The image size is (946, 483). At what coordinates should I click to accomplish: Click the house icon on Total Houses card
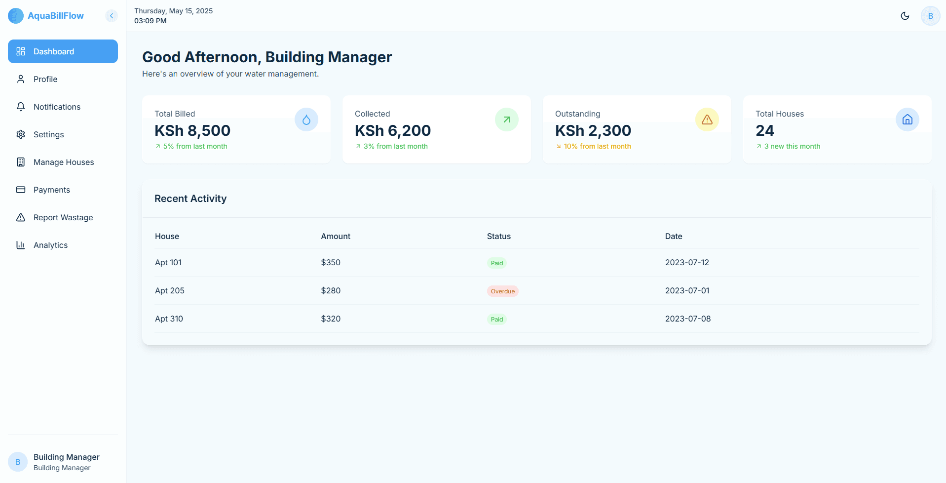(x=907, y=120)
